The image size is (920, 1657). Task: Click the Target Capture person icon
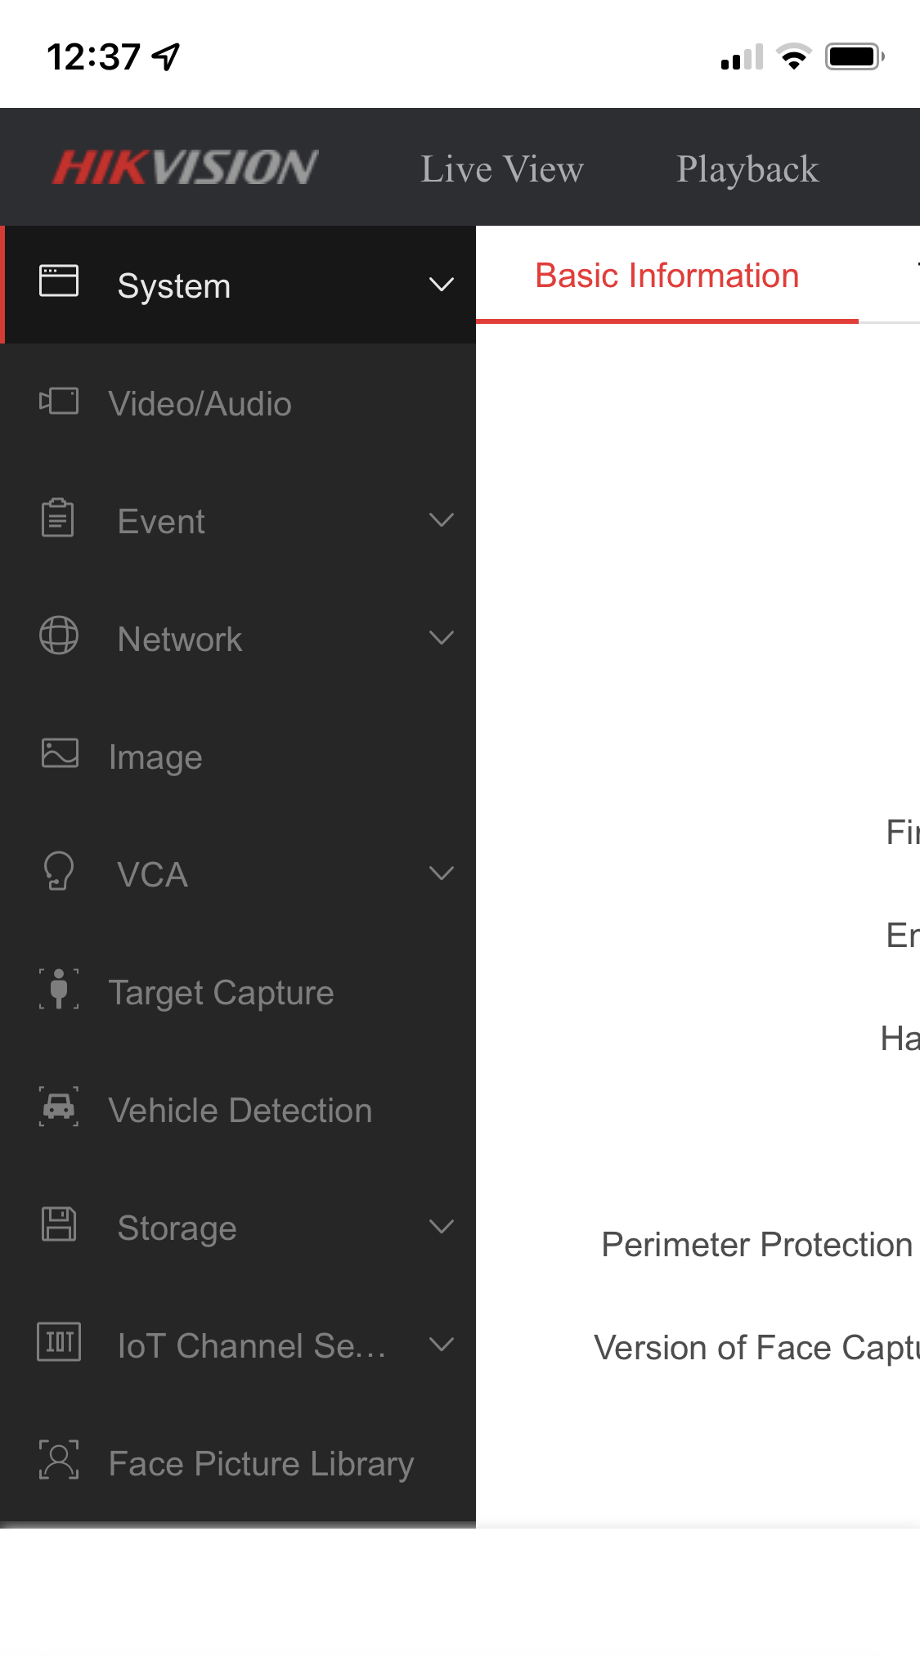pyautogui.click(x=59, y=989)
